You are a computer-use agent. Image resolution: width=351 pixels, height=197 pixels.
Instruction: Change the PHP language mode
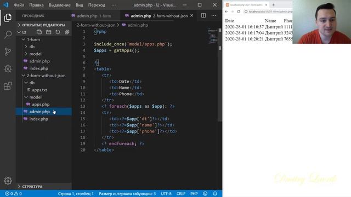coord(194,194)
